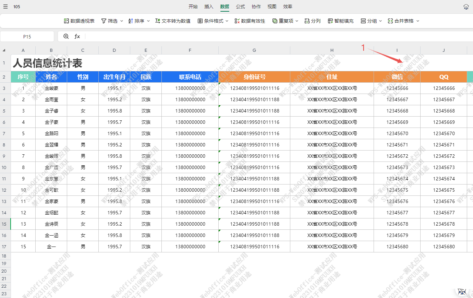Click the pivot table icon (数据透视表)
The height and width of the screenshot is (298, 473).
click(66, 21)
